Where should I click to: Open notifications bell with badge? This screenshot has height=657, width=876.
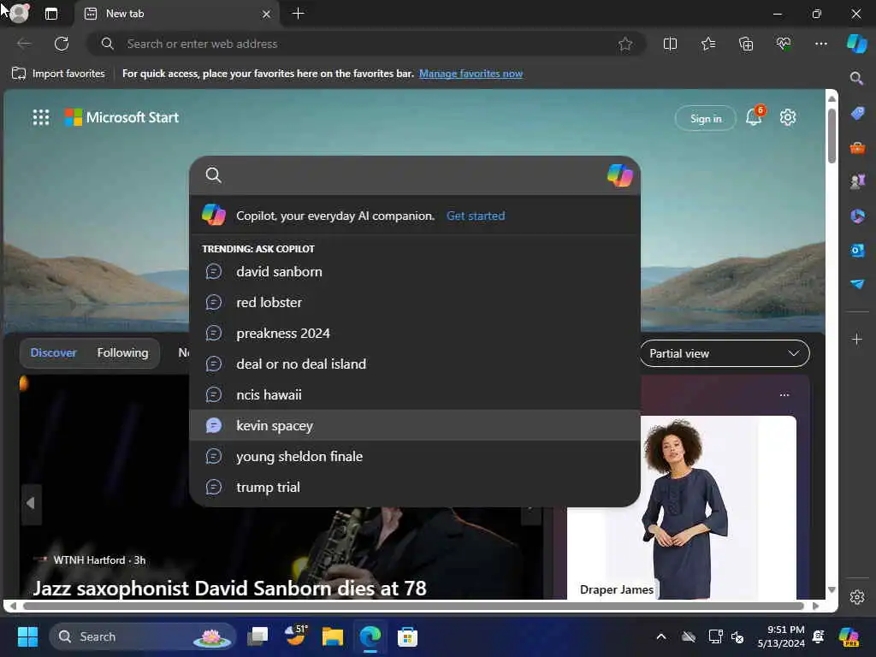[x=755, y=116]
